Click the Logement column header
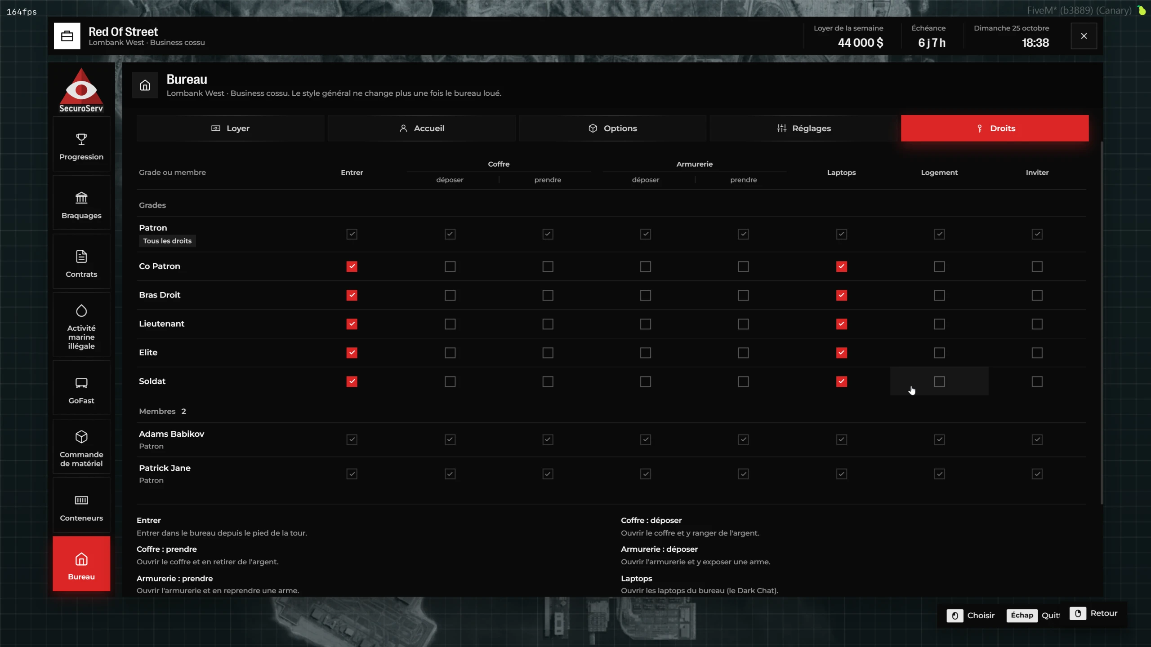 coord(939,173)
